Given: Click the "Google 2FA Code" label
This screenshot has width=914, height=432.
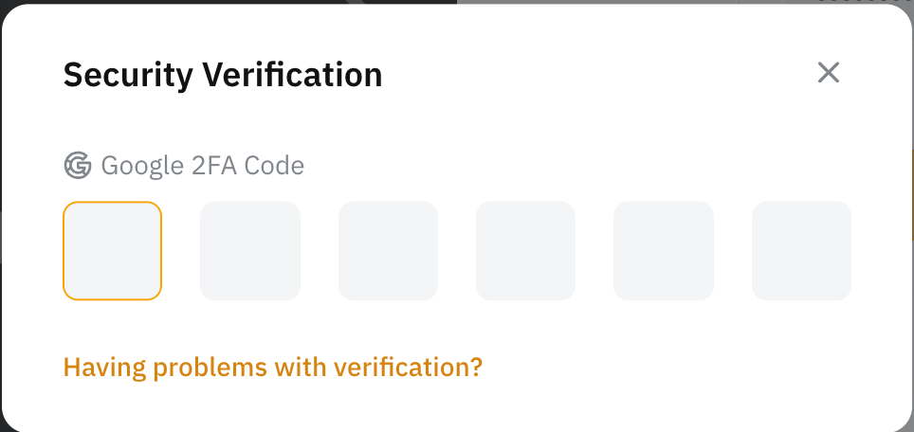Looking at the screenshot, I should (x=202, y=166).
